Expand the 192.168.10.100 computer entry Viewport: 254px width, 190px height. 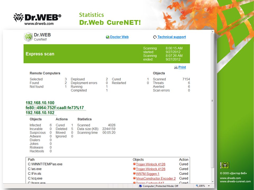[x=40, y=103]
